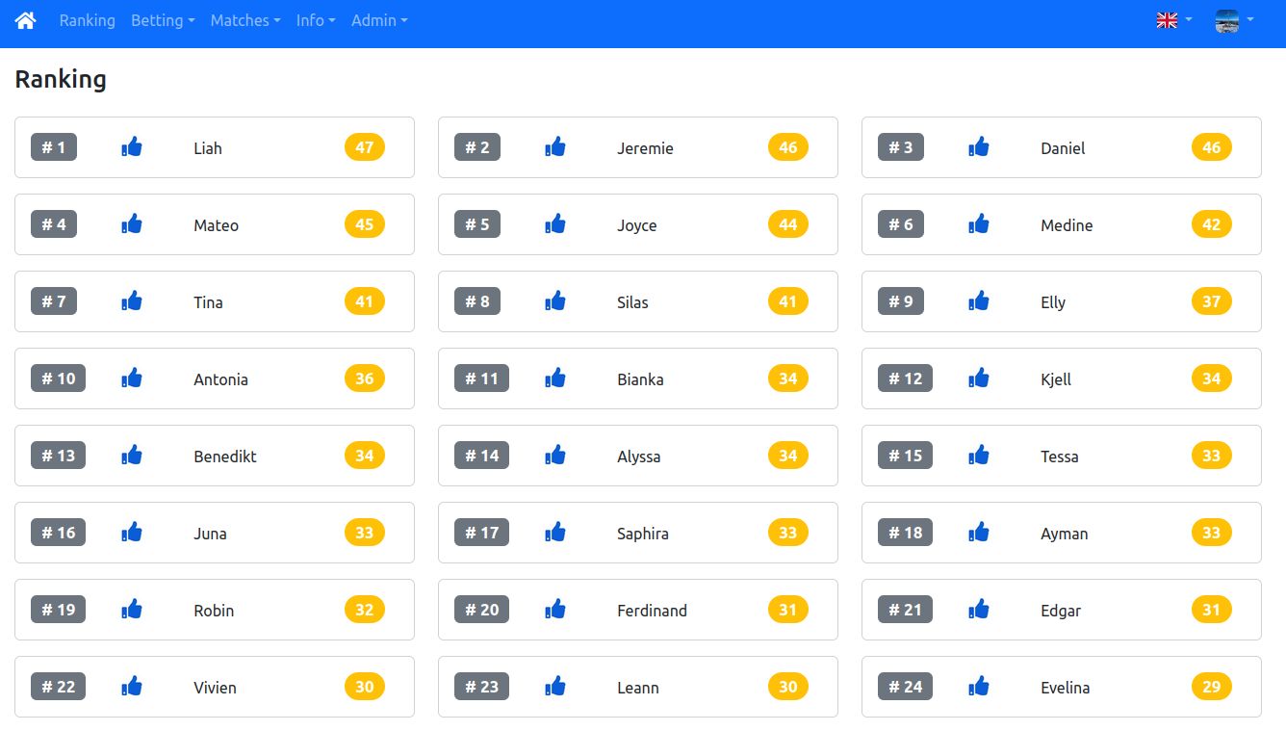The image size is (1286, 731).
Task: Open the Ranking nav link
Action: point(87,20)
